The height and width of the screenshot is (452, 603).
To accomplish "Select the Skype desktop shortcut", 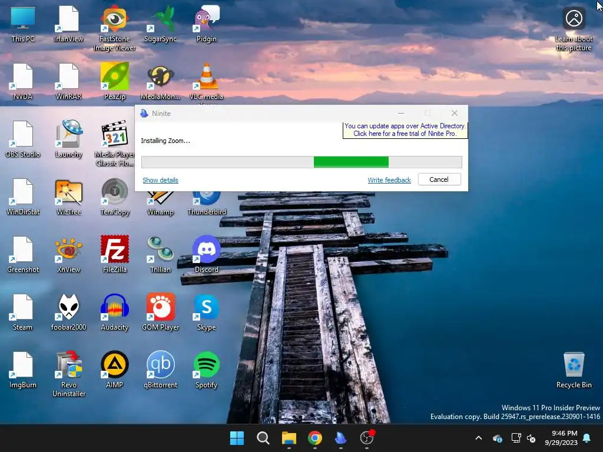I will pyautogui.click(x=207, y=312).
